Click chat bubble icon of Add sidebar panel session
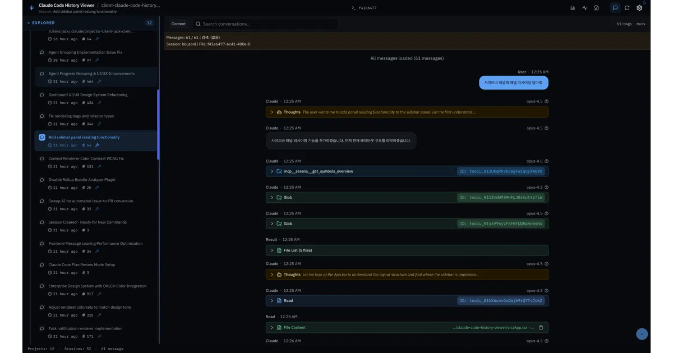Screen dimensions: 673x353 (42, 137)
